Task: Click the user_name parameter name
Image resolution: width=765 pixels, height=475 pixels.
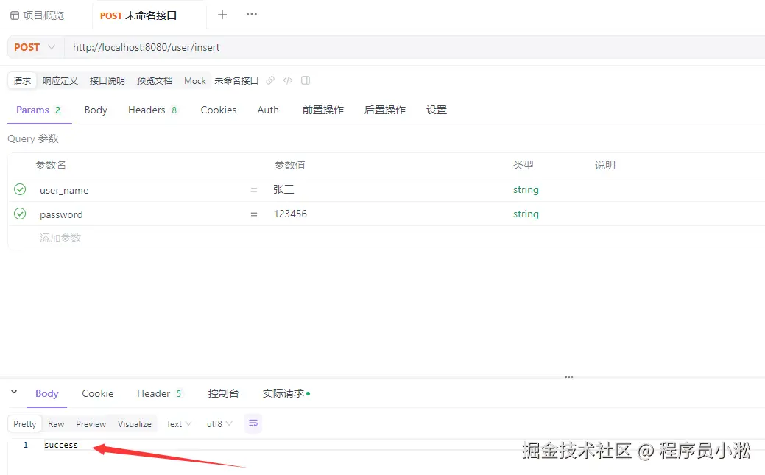Action: pyautogui.click(x=64, y=191)
